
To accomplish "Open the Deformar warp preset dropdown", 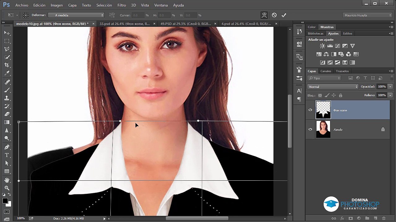I will [x=76, y=15].
